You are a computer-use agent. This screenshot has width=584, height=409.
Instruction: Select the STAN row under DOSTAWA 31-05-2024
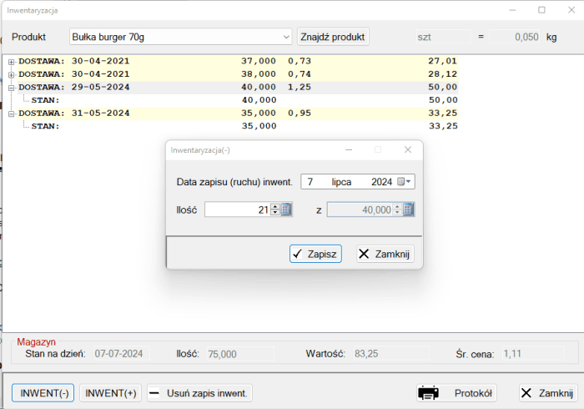(45, 126)
